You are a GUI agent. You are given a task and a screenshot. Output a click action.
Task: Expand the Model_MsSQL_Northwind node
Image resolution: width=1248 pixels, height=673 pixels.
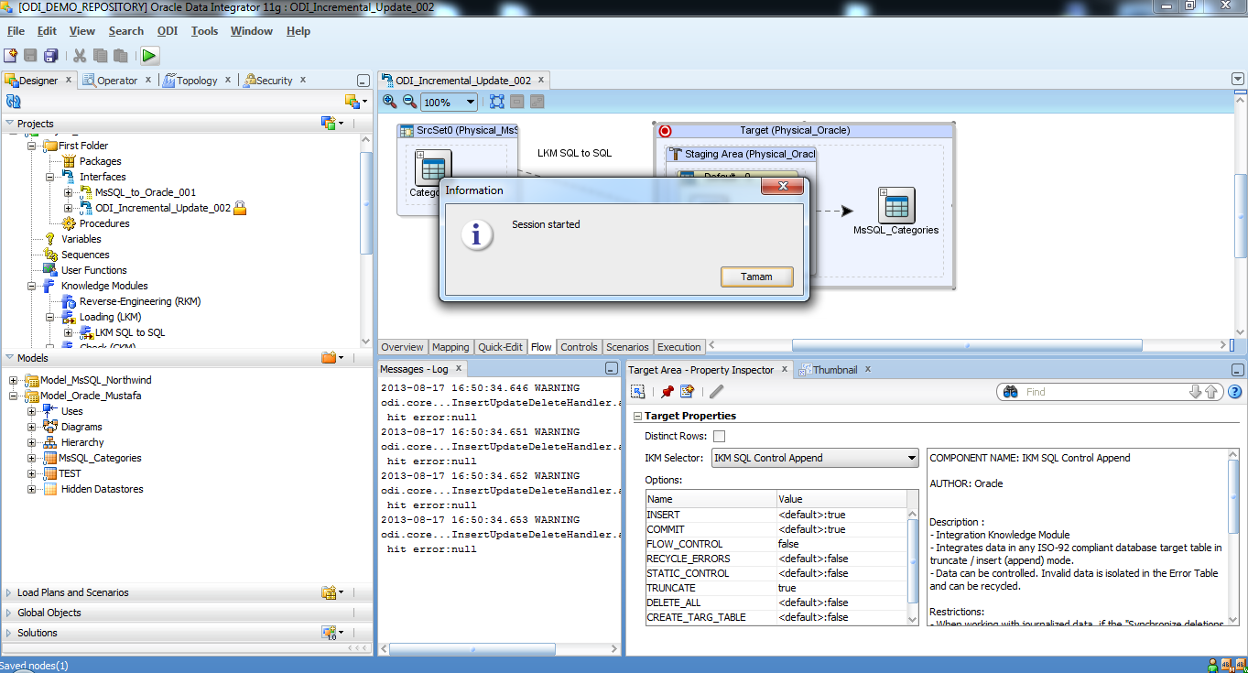pos(14,380)
